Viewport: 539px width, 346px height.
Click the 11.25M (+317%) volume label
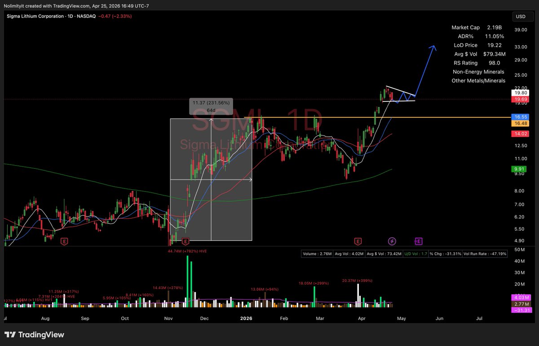(64, 291)
